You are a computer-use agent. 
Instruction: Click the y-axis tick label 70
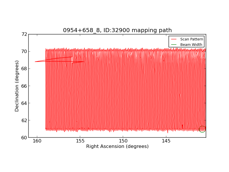(x=24, y=52)
